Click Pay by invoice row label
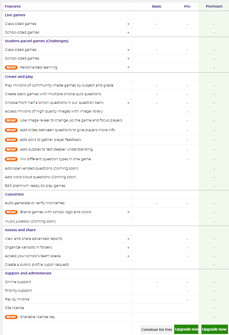Screen dimensions: 229x335 coord(17,299)
